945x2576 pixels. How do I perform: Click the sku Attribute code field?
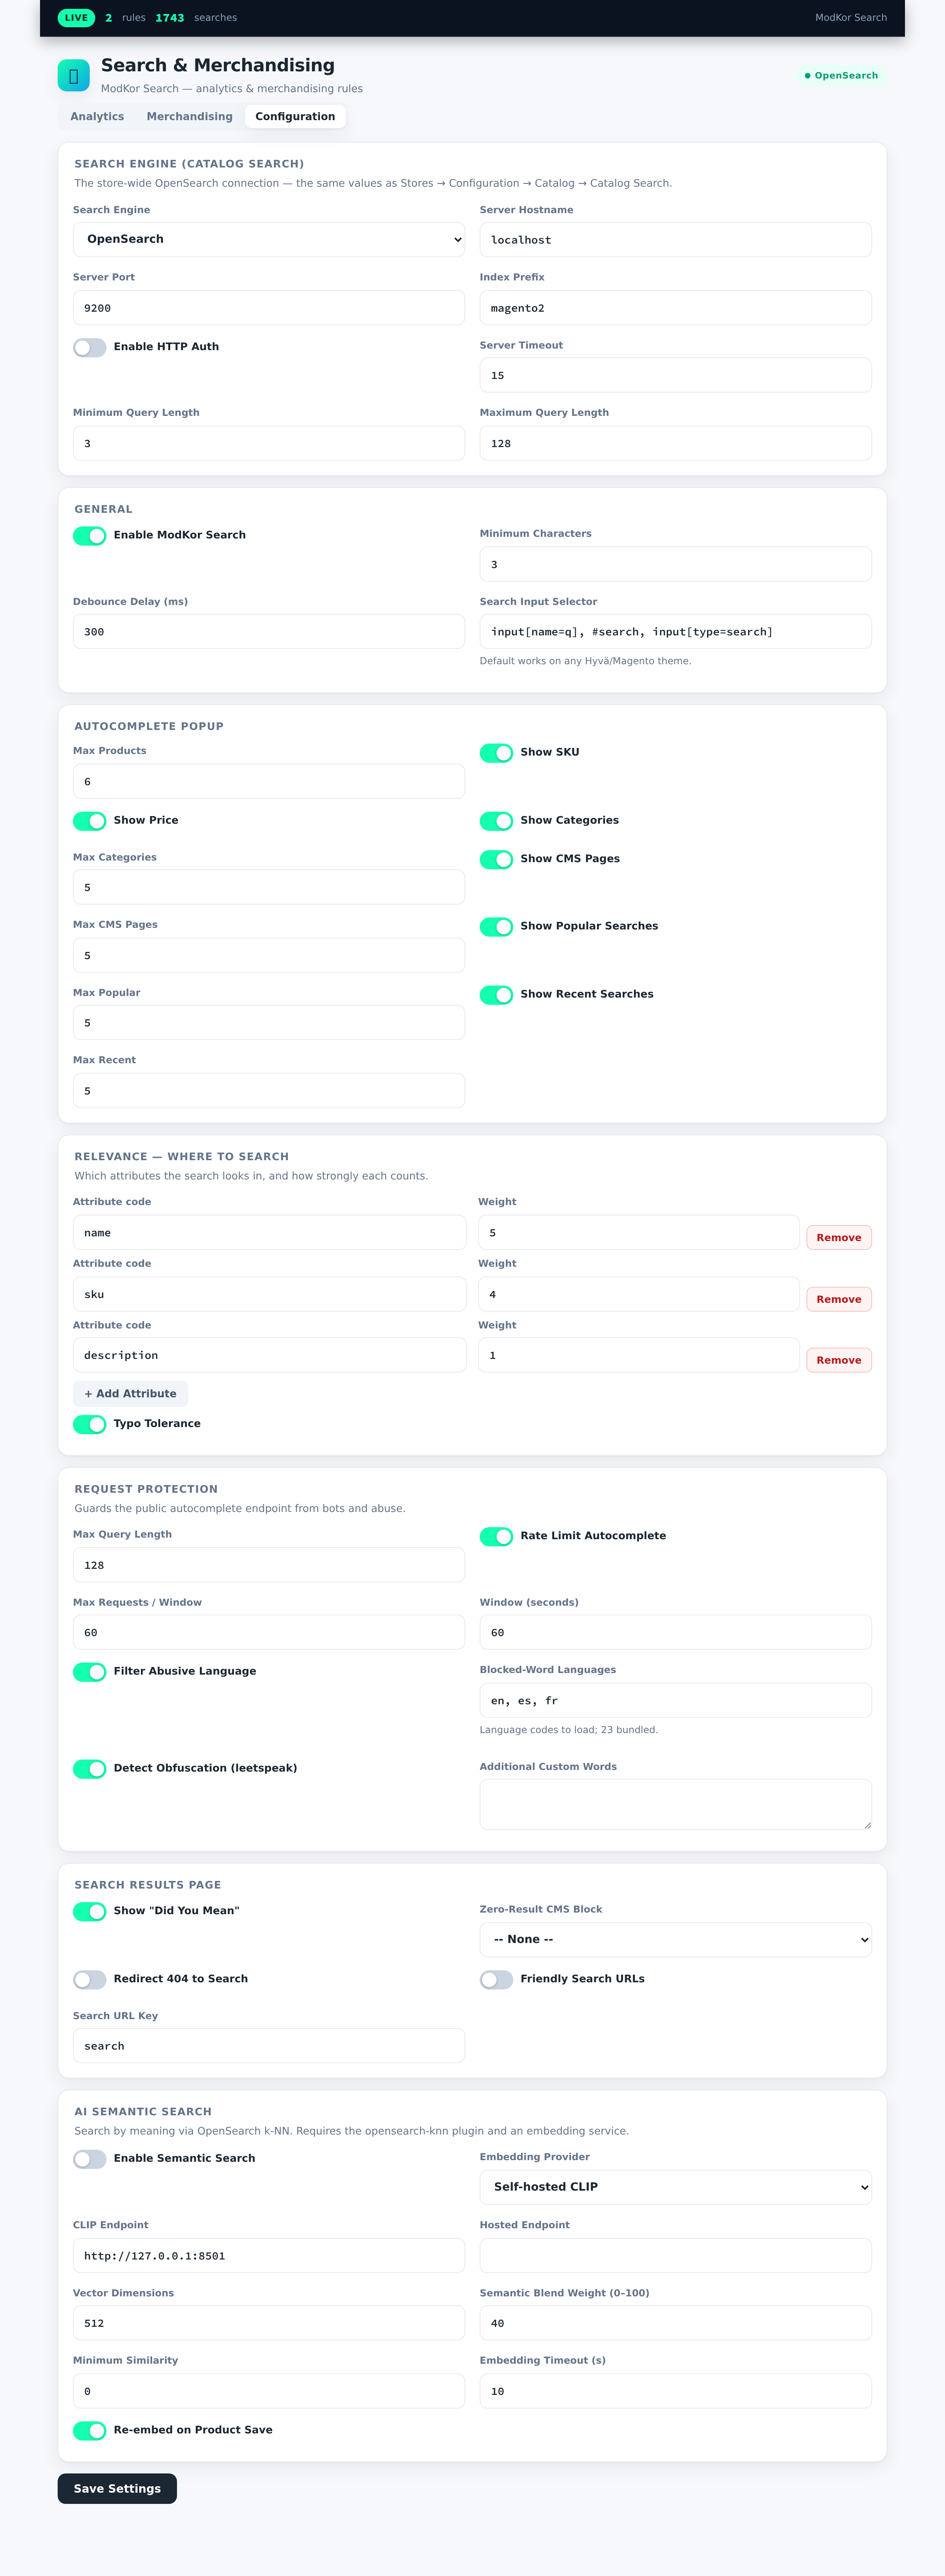coord(269,1294)
